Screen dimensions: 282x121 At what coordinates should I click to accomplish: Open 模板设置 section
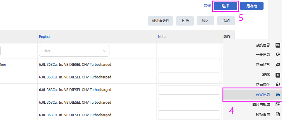(x=263, y=114)
